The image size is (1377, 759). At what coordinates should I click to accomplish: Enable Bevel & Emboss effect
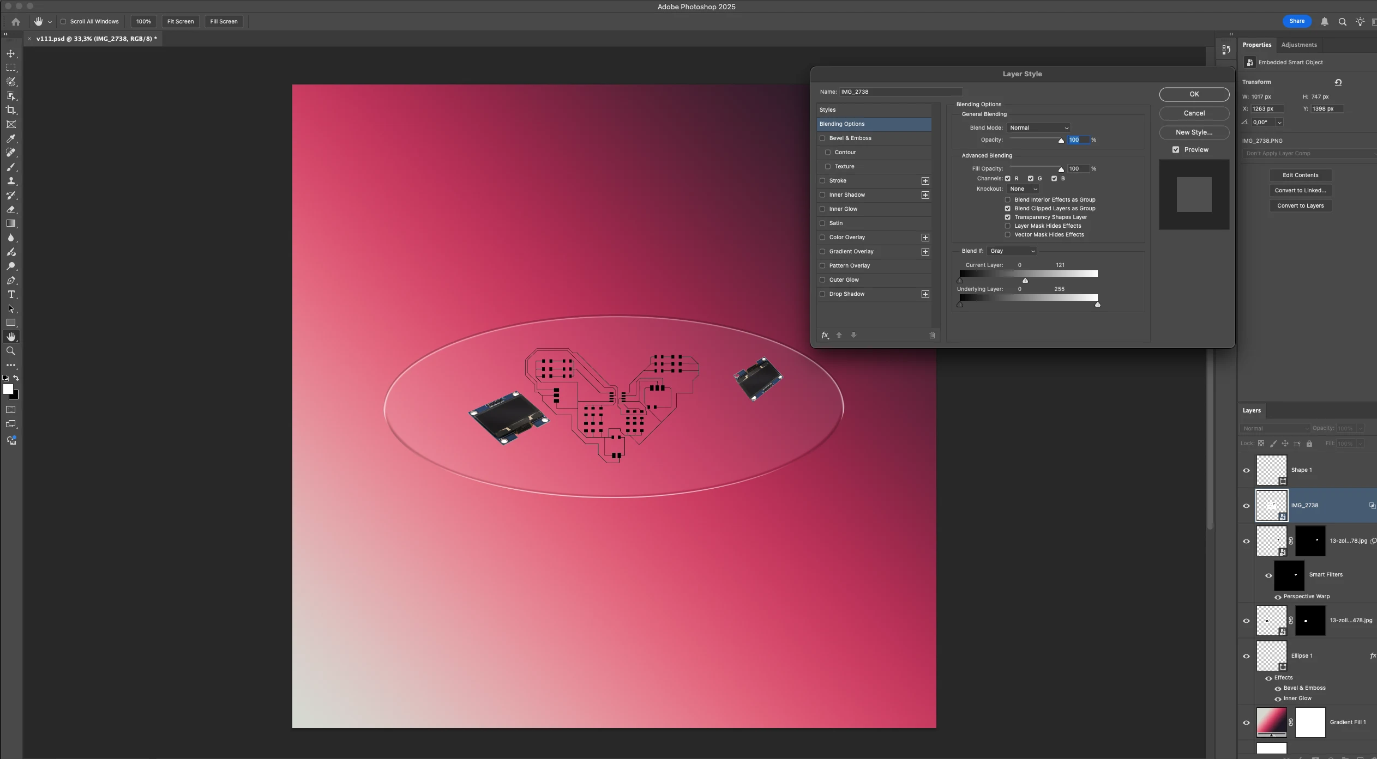[x=822, y=138]
